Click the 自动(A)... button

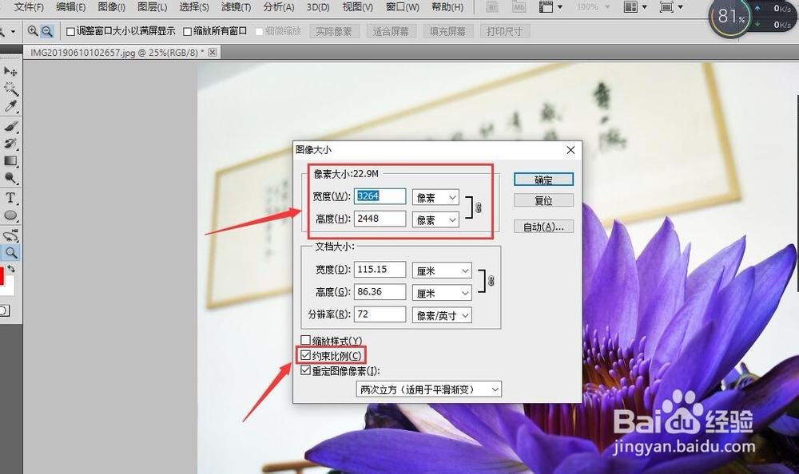(543, 227)
